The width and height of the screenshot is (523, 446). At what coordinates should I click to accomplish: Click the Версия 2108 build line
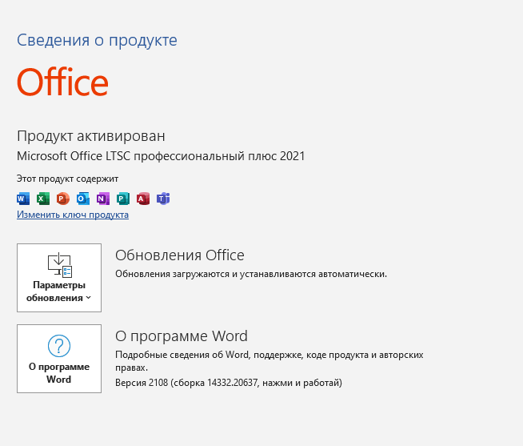[229, 383]
